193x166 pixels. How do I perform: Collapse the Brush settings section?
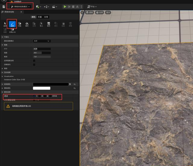pos(2,45)
